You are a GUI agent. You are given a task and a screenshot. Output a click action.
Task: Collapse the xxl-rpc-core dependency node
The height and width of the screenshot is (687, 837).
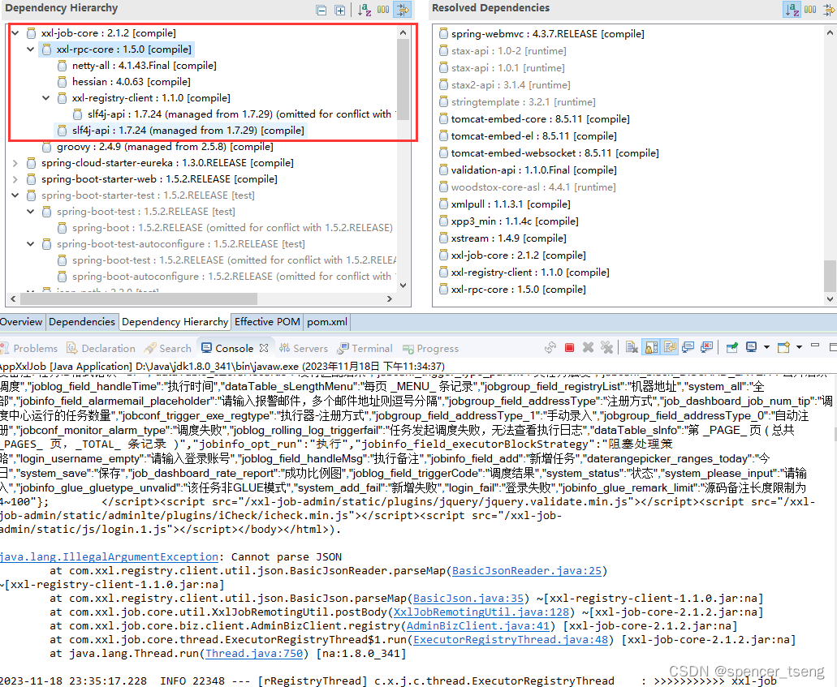pyautogui.click(x=30, y=49)
